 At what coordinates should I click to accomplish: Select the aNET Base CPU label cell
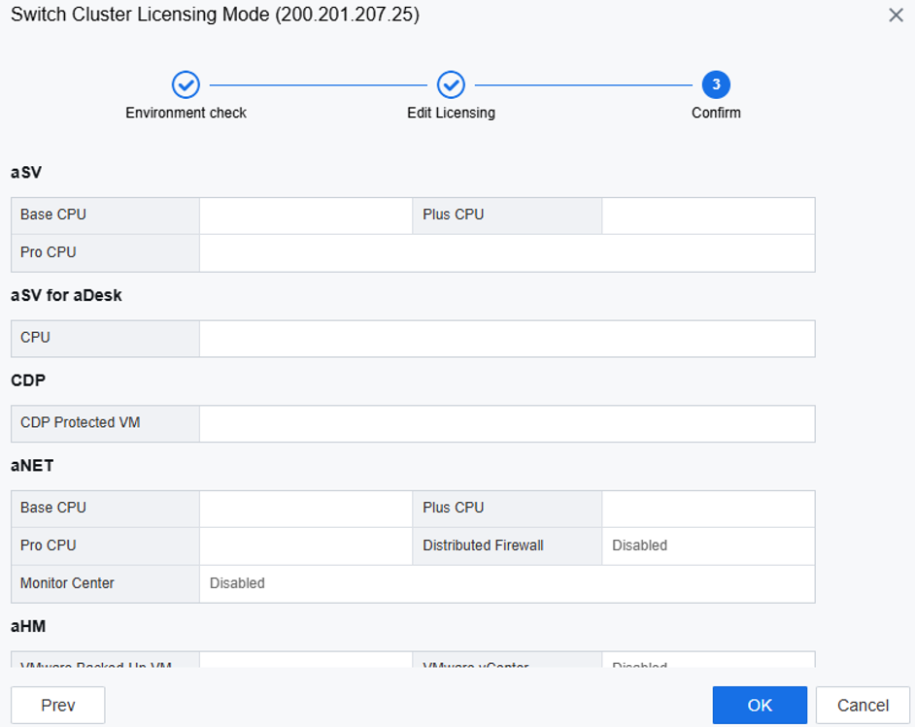pyautogui.click(x=105, y=509)
